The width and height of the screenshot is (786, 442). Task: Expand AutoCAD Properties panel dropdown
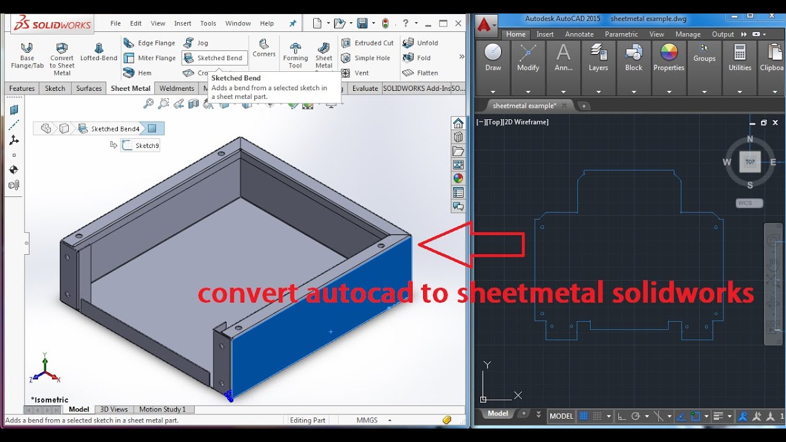(669, 92)
